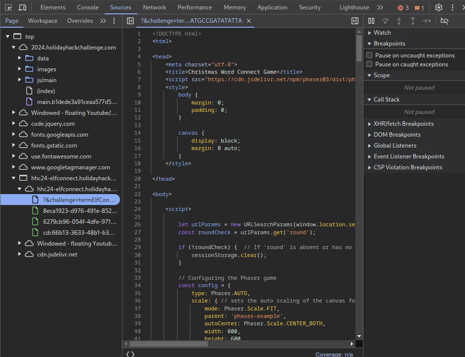Open DevTools settings gear
Viewport: 465px width, 357px height.
click(x=439, y=7)
